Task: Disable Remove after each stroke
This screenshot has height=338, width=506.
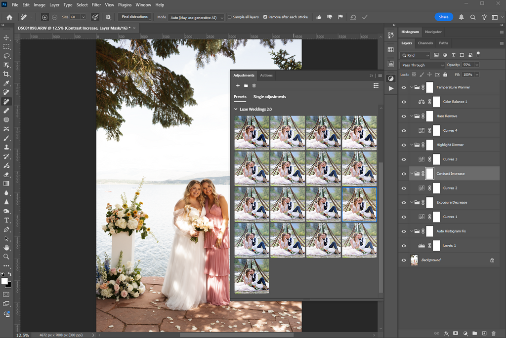Action: point(265,16)
